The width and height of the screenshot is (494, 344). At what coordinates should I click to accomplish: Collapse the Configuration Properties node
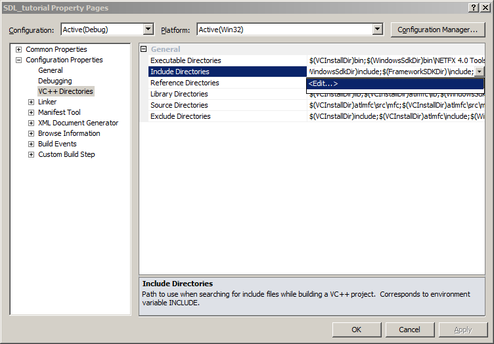point(19,60)
